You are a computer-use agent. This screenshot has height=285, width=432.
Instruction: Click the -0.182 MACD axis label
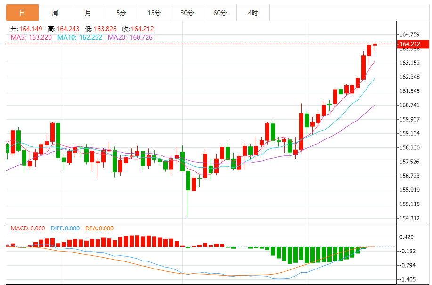pos(408,251)
